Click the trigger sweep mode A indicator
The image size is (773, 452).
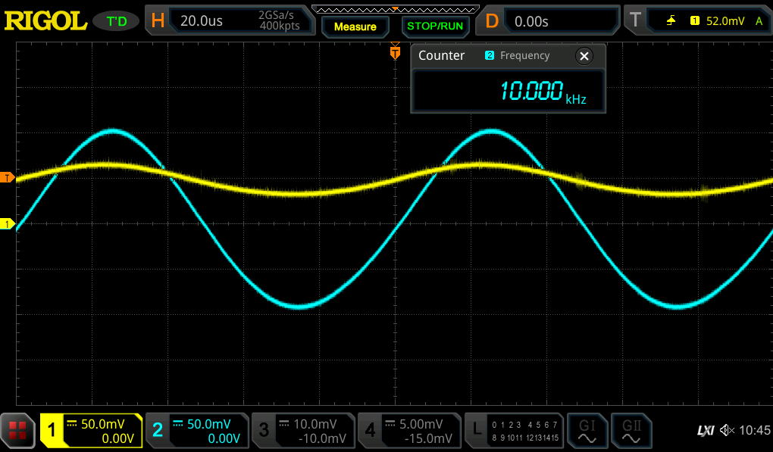coord(759,20)
